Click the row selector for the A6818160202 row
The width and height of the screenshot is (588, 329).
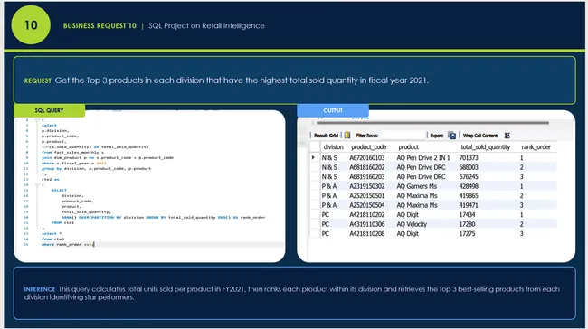(x=314, y=167)
